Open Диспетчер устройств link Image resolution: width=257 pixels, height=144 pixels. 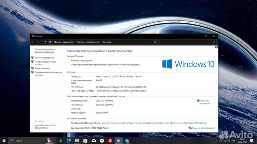click(44, 58)
